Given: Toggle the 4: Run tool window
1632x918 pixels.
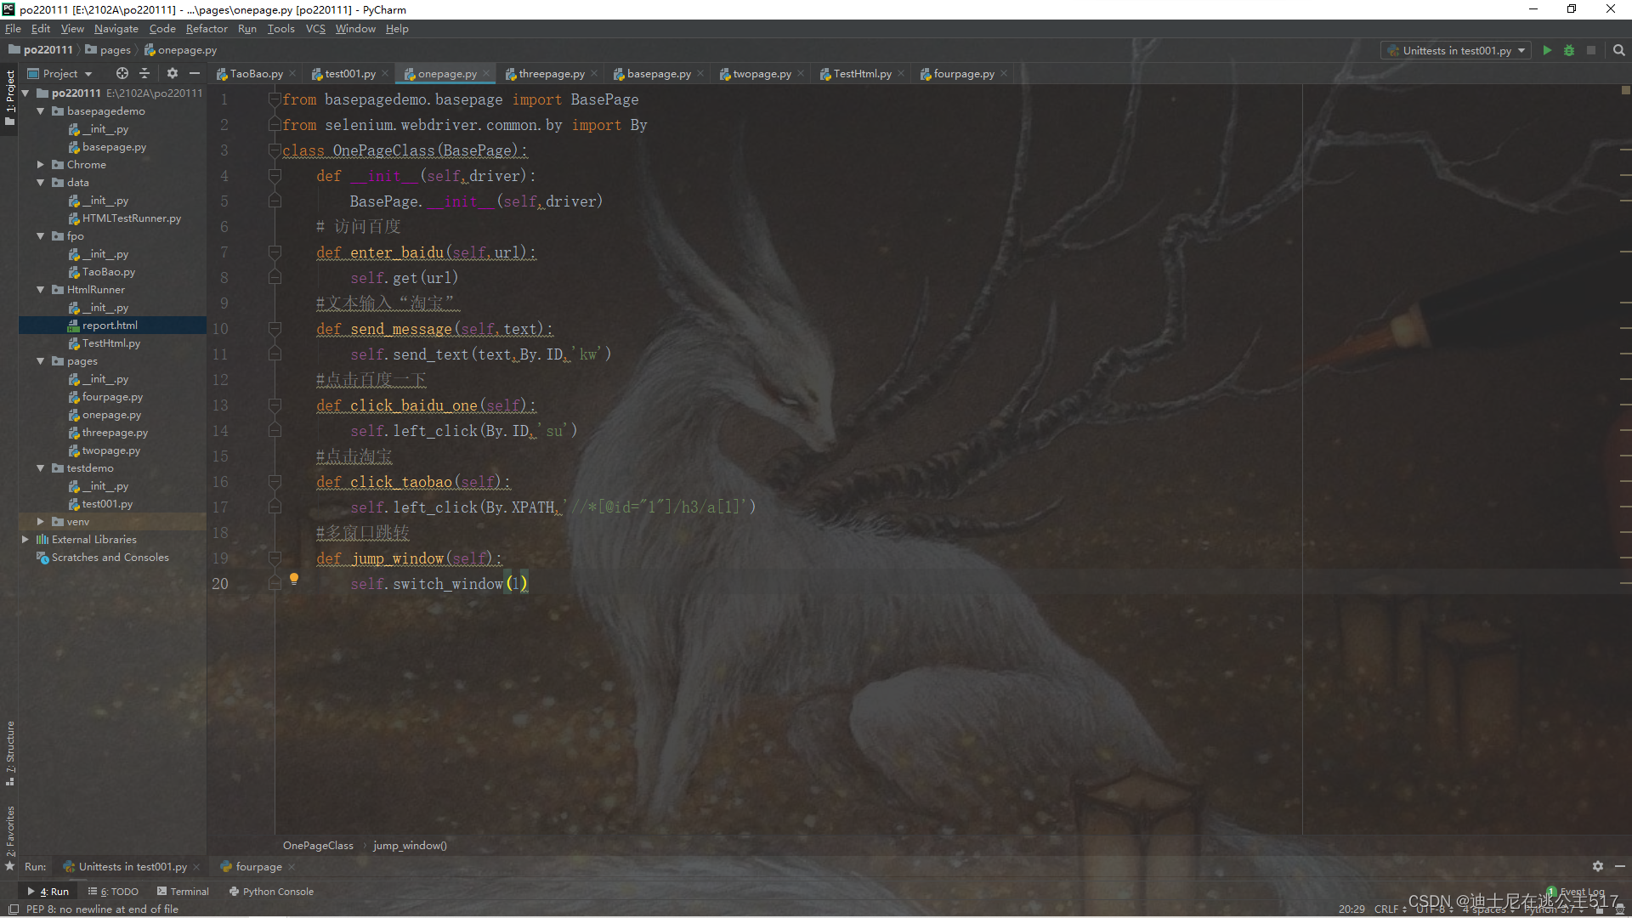Looking at the screenshot, I should [48, 892].
